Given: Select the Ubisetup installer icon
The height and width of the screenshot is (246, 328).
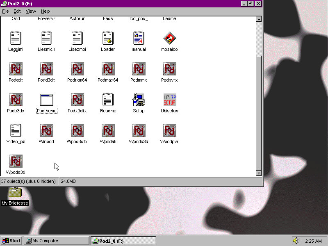Looking at the screenshot, I should [x=169, y=100].
